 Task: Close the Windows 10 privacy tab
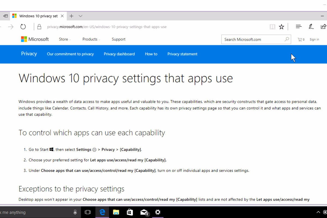pyautogui.click(x=62, y=16)
